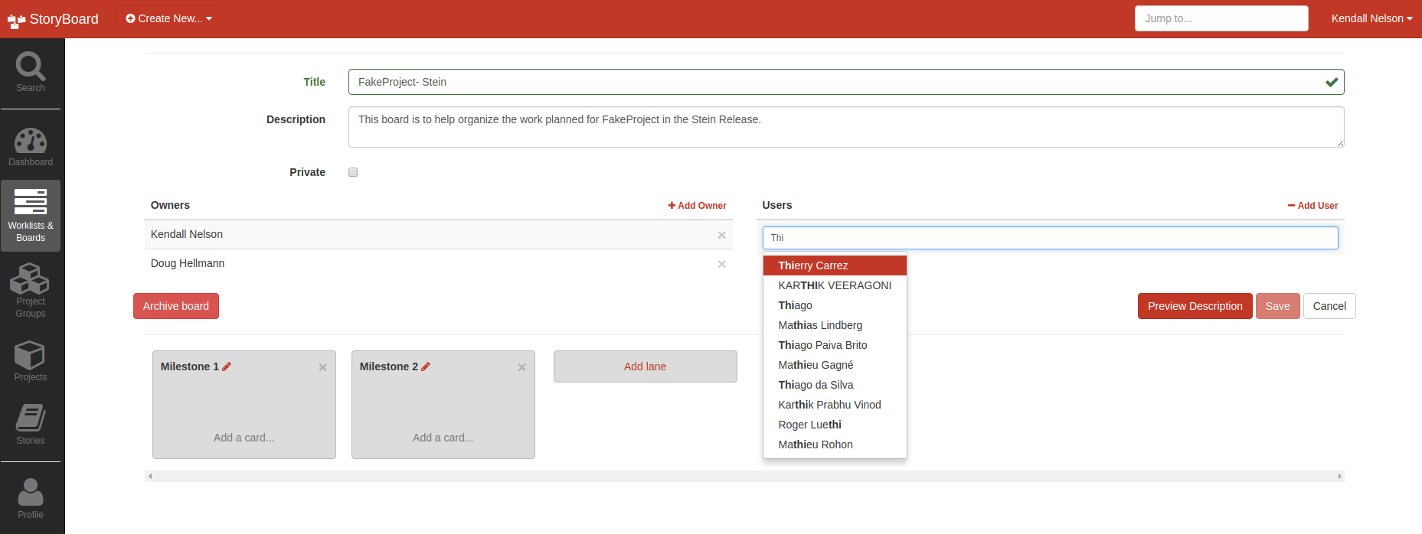Toggle the Private checkbox
Image resolution: width=1422 pixels, height=534 pixels.
click(x=353, y=172)
